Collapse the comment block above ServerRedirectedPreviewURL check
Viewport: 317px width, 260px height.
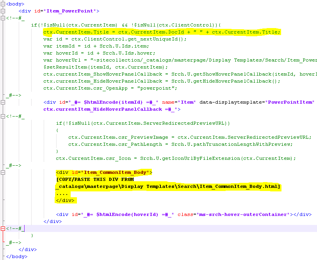tap(3, 116)
